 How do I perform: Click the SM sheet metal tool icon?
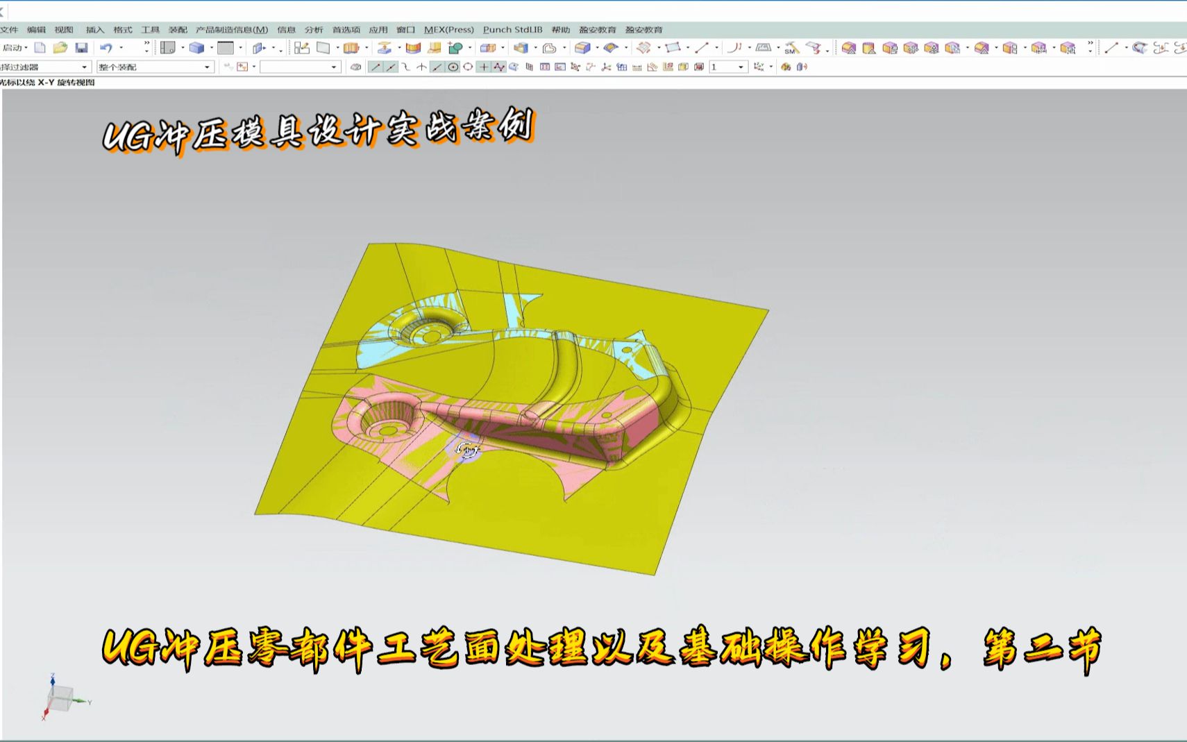792,47
